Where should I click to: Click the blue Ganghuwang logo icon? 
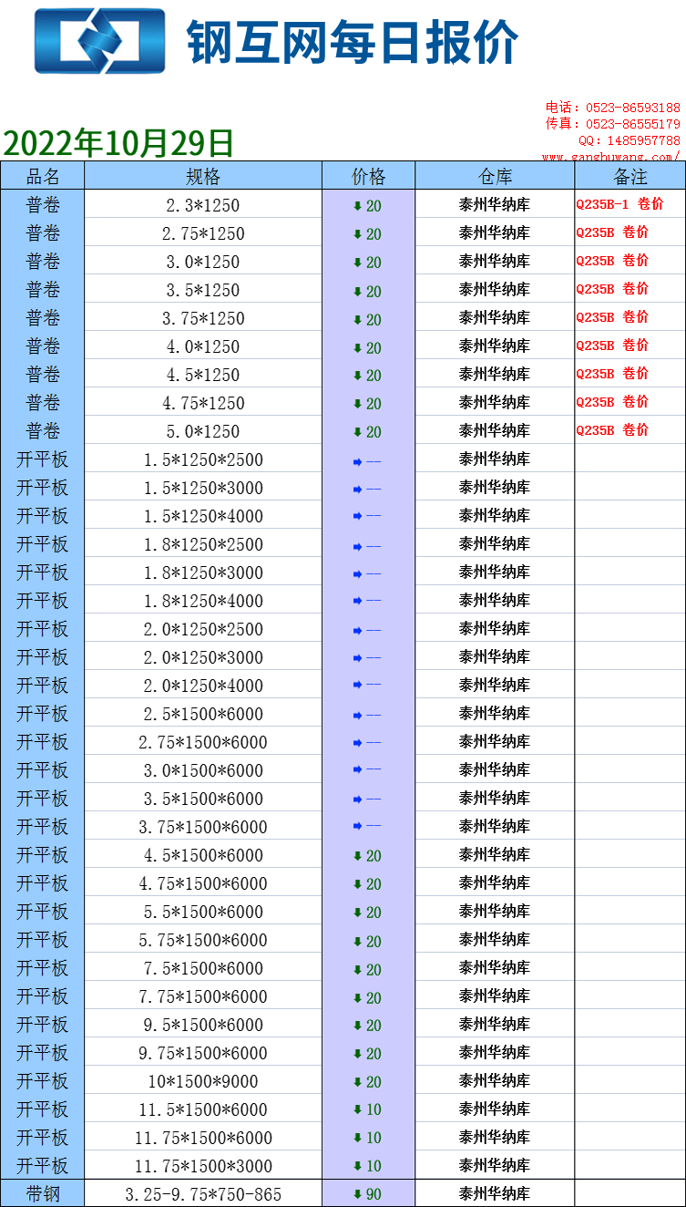click(99, 41)
